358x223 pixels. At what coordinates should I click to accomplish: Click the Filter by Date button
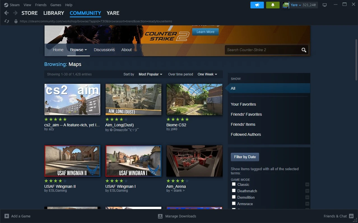(x=245, y=157)
